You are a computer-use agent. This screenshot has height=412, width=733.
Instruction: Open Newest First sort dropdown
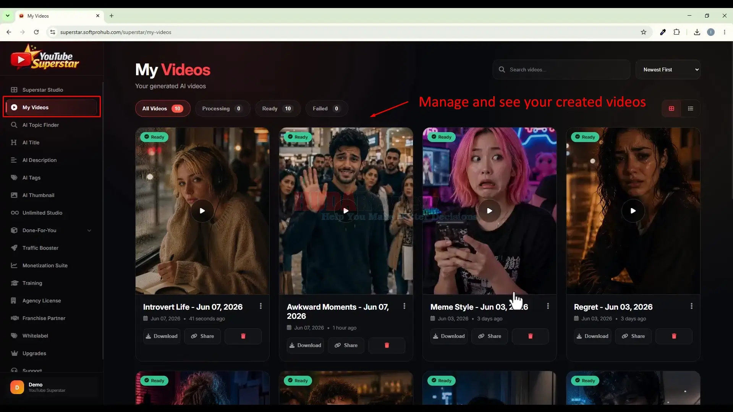[x=668, y=69]
